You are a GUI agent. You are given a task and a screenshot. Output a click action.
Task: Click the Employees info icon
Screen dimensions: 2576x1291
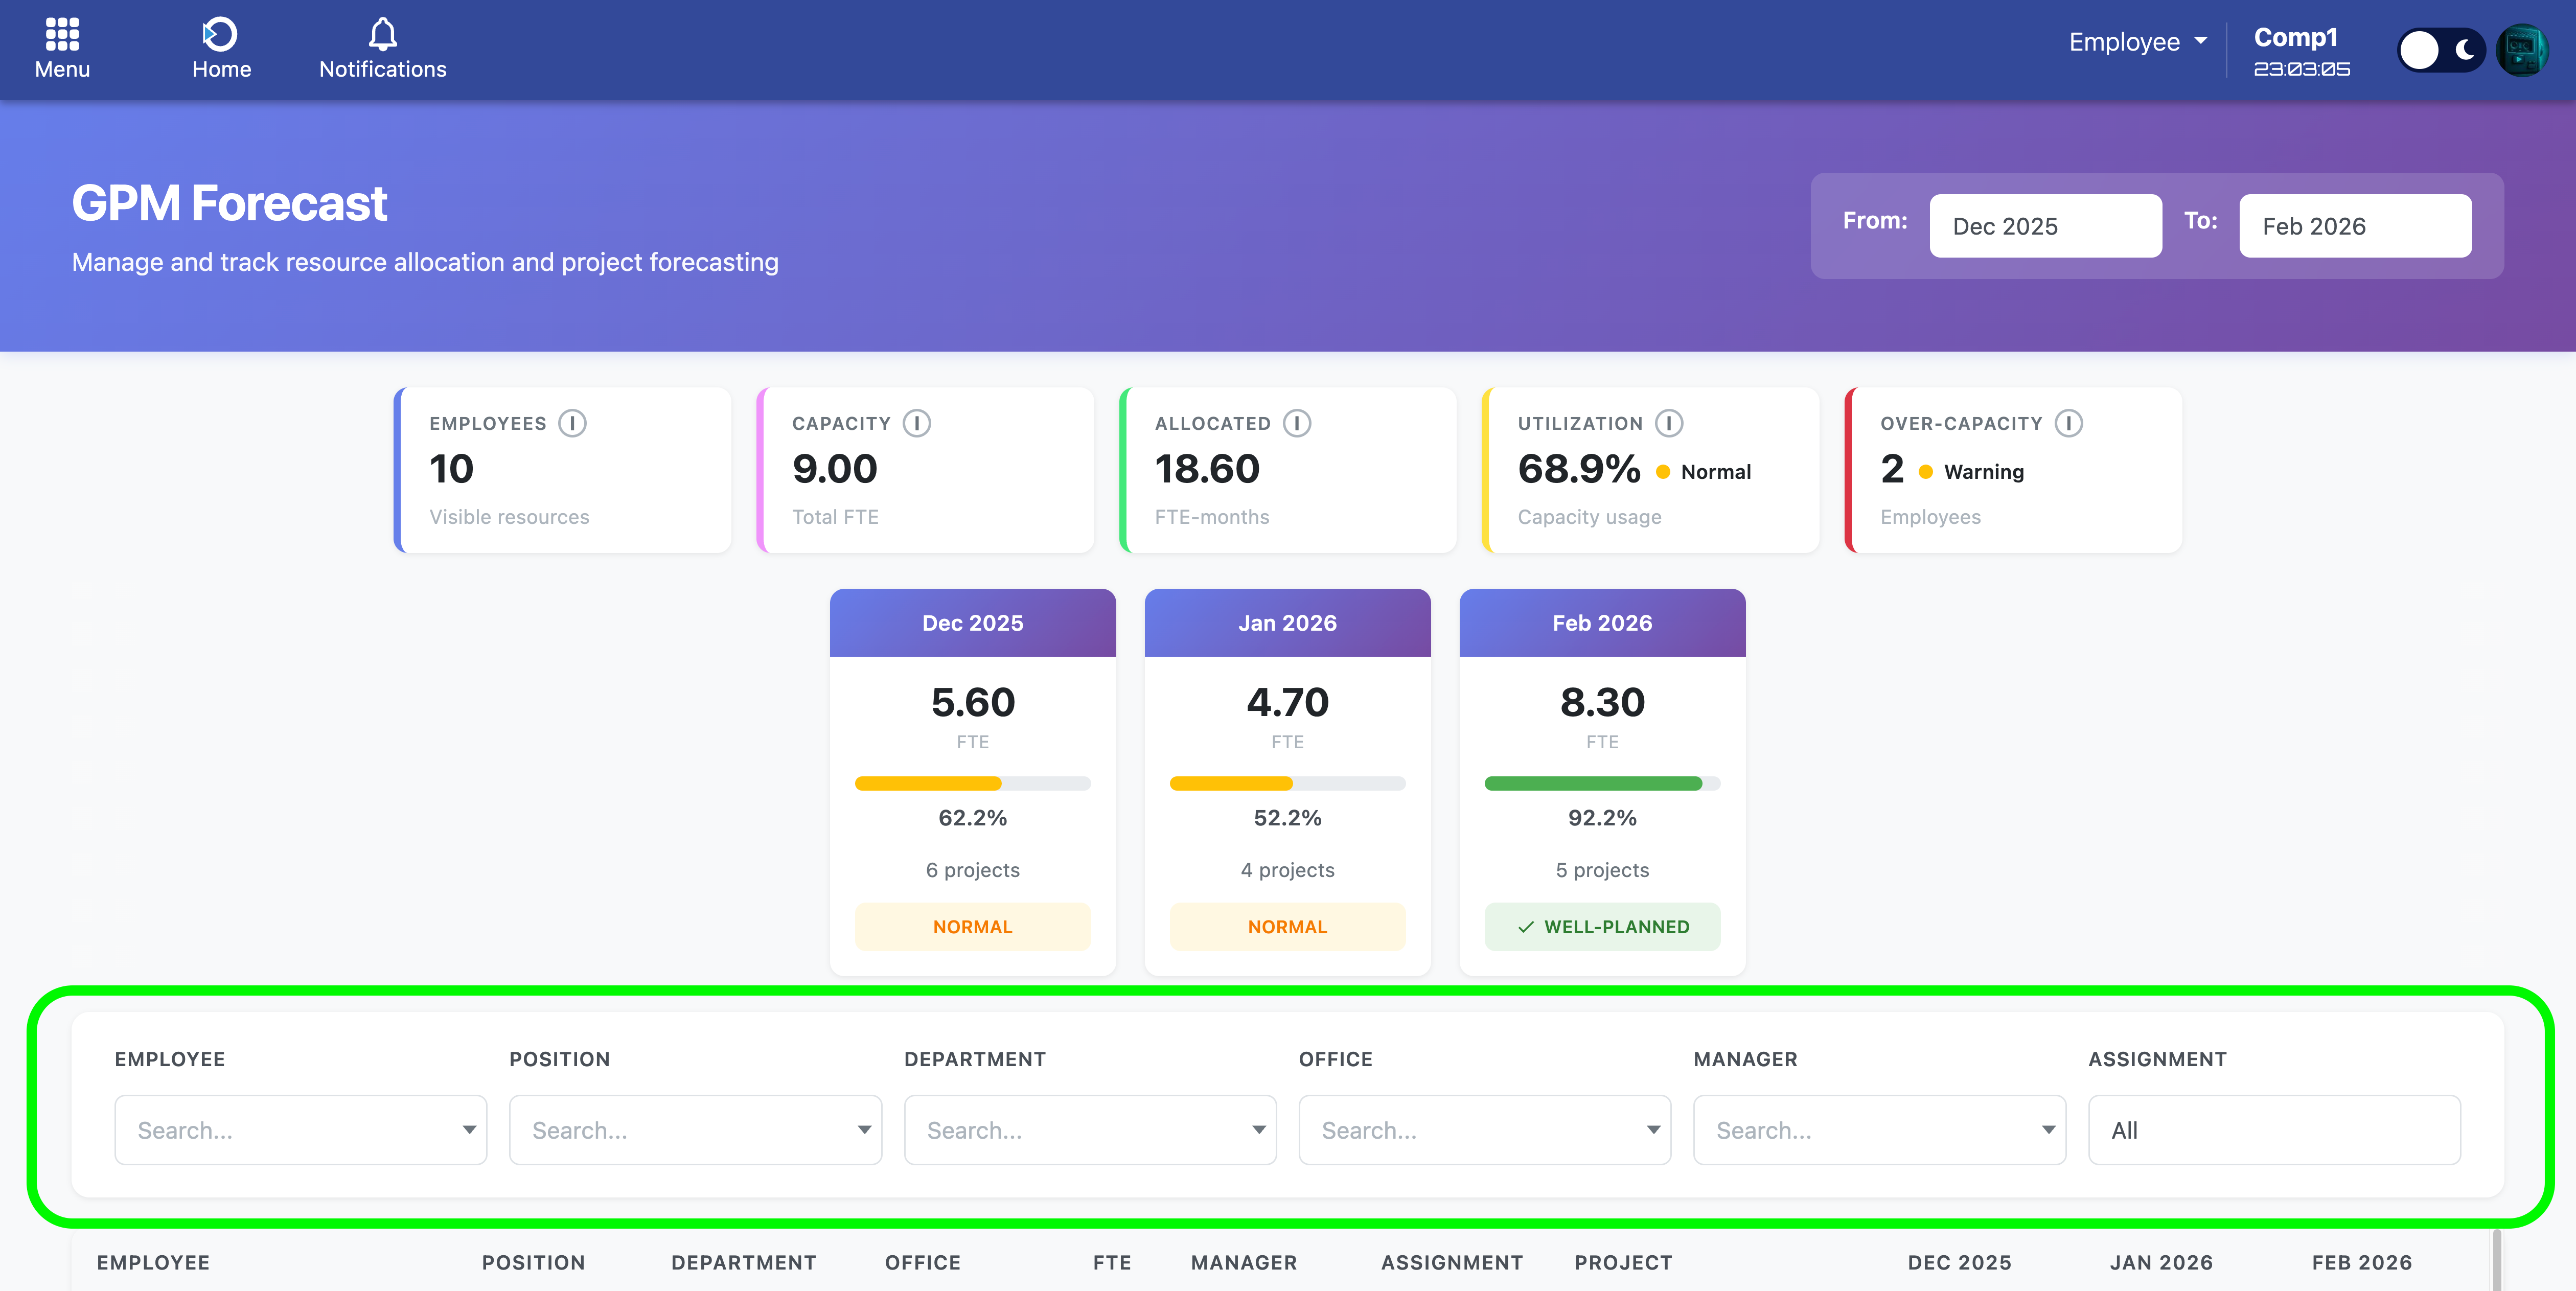(572, 423)
